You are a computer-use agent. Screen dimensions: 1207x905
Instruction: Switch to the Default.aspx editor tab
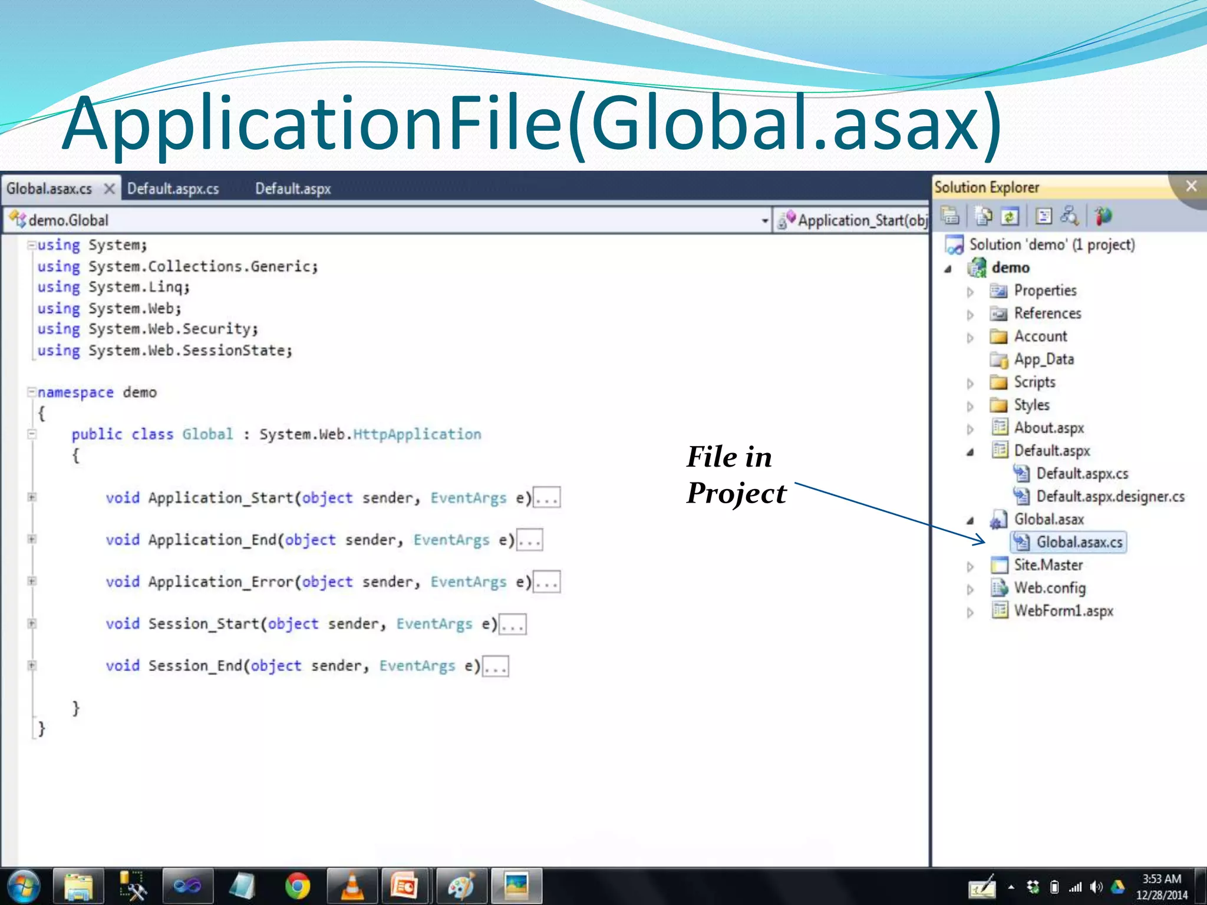(x=293, y=189)
